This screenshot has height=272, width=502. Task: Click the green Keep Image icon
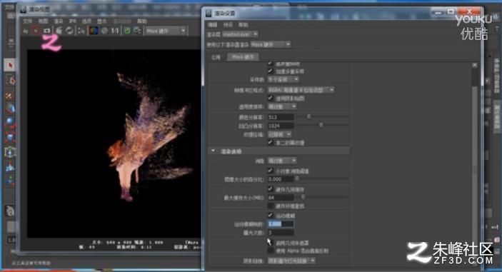(127, 31)
